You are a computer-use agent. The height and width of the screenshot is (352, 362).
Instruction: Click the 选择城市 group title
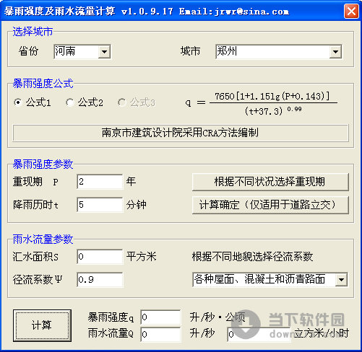point(33,32)
